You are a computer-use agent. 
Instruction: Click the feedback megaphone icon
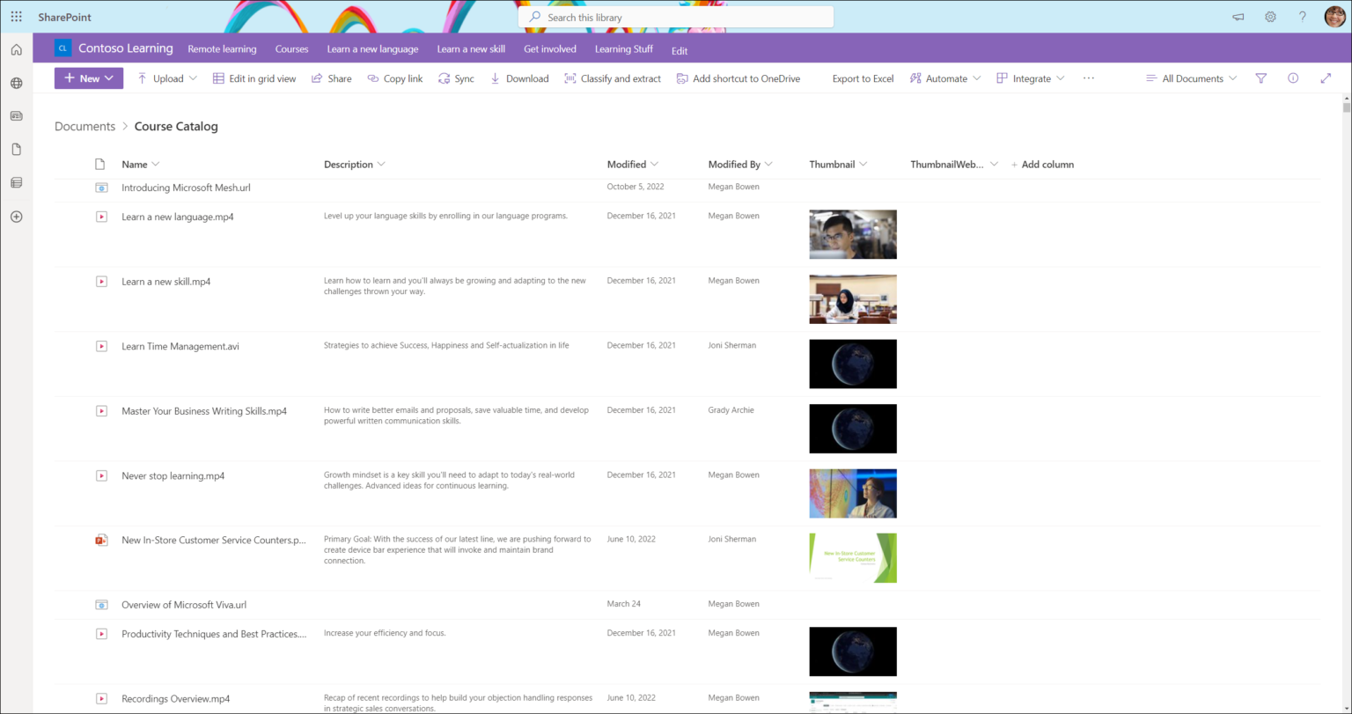1238,16
